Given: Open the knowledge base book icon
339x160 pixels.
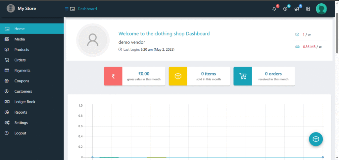Looking at the screenshot, I should [x=308, y=9].
